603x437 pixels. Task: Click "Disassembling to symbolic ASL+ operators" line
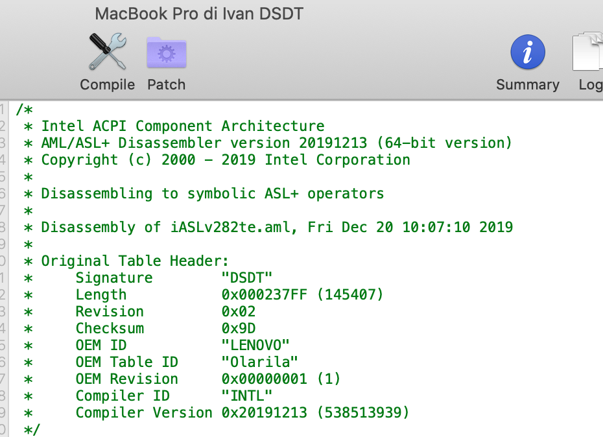pyautogui.click(x=213, y=193)
